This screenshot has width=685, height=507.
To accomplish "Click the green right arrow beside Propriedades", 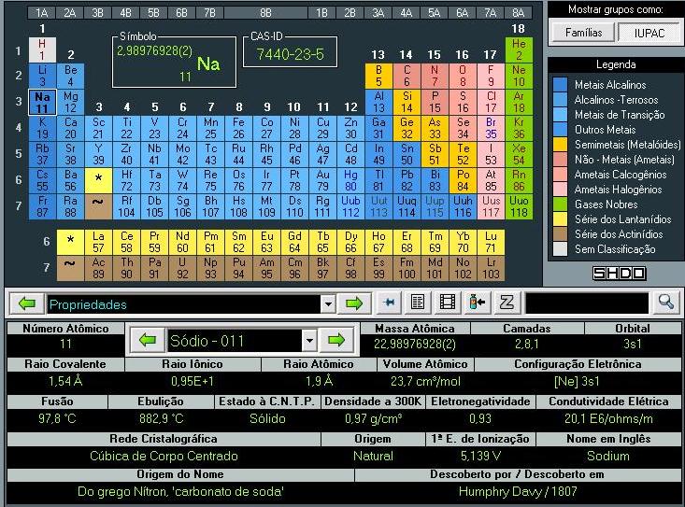I will click(x=354, y=303).
